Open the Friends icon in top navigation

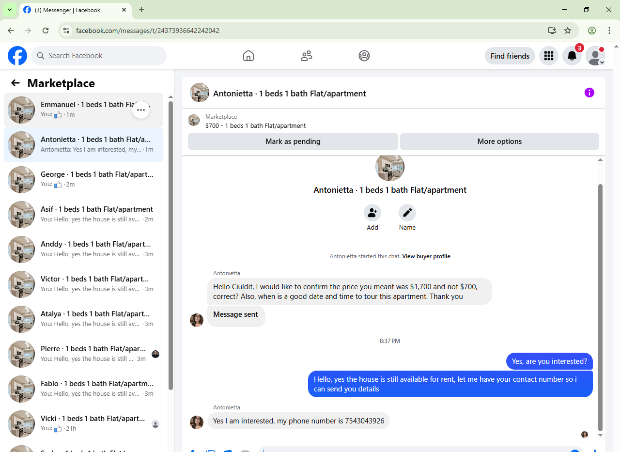pos(307,56)
